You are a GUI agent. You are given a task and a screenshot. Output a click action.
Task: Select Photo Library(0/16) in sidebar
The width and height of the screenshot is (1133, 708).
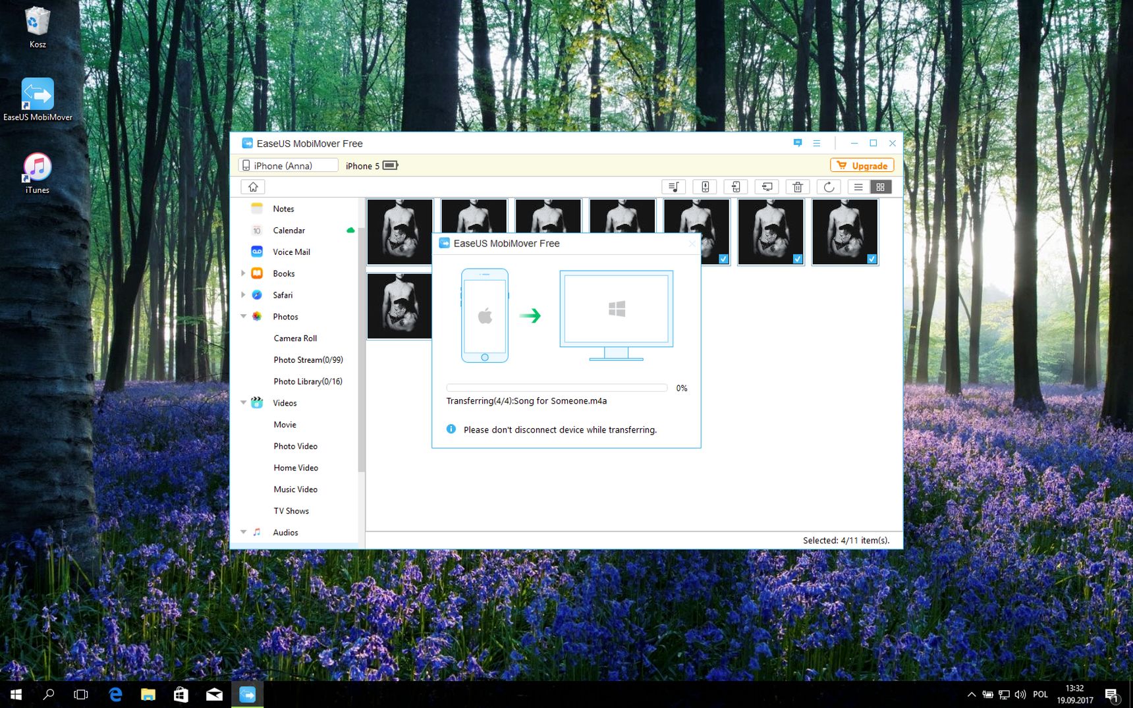308,381
